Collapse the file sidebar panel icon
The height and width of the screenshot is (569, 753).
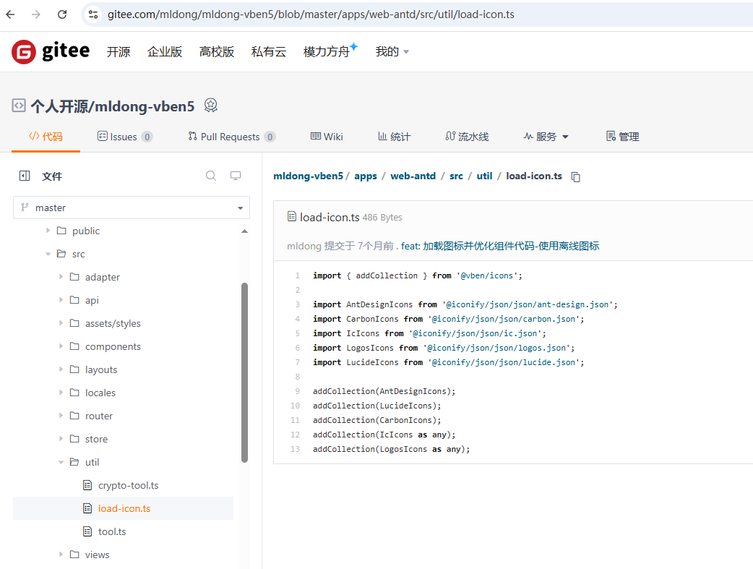(25, 176)
